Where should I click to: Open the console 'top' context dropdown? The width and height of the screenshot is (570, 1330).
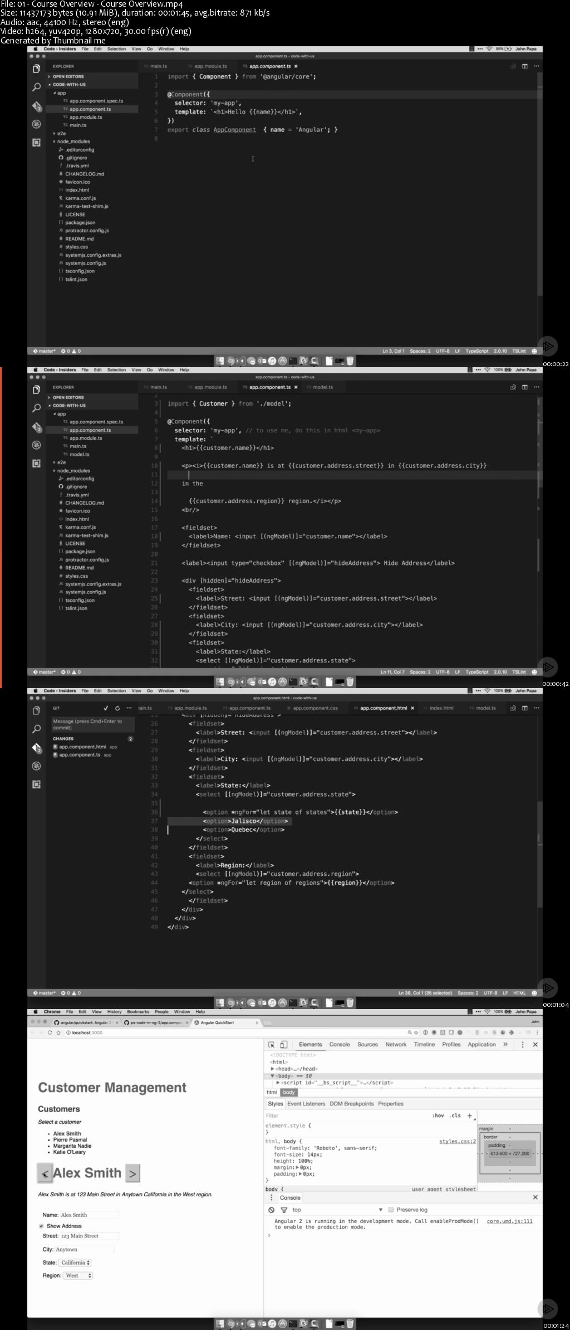tap(337, 1210)
